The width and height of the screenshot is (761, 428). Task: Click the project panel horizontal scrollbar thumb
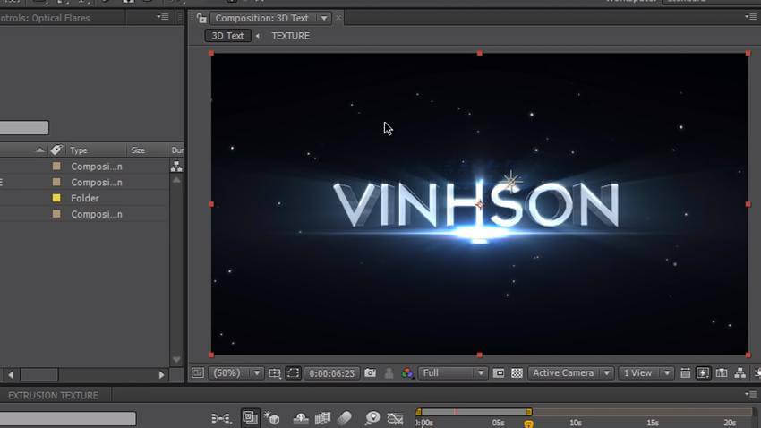pos(39,374)
